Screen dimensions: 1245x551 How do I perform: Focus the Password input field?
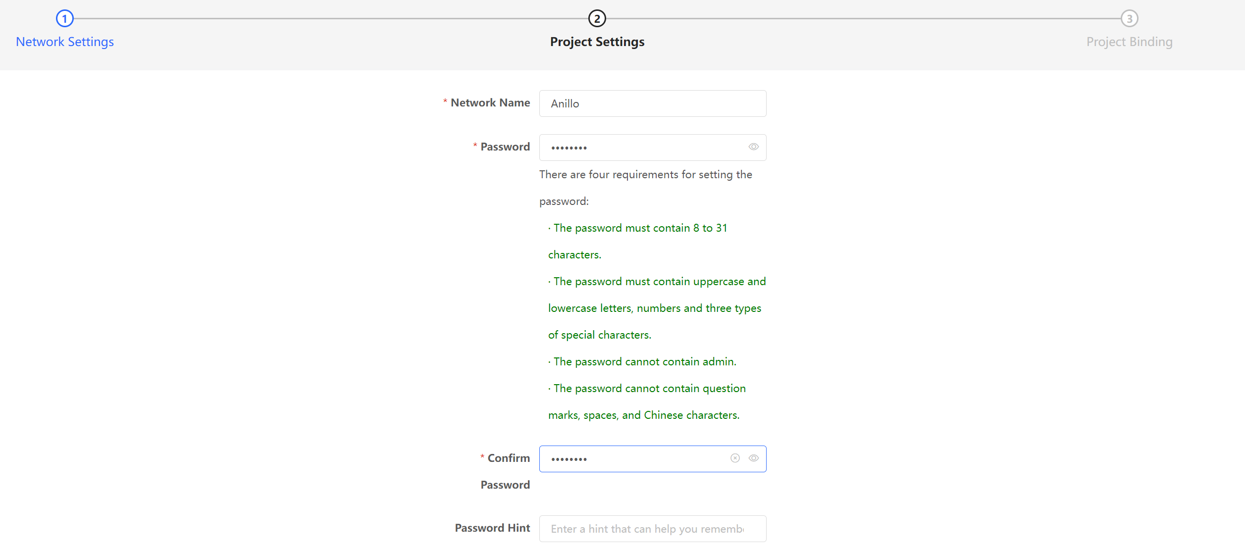(x=644, y=148)
